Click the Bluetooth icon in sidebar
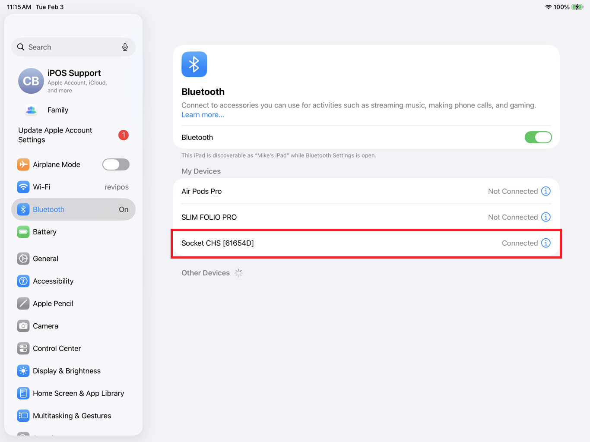This screenshot has height=442, width=590. point(23,209)
